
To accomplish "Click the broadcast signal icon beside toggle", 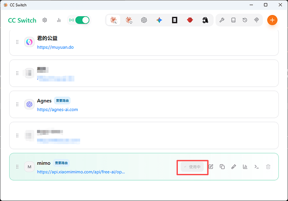I will (71, 20).
